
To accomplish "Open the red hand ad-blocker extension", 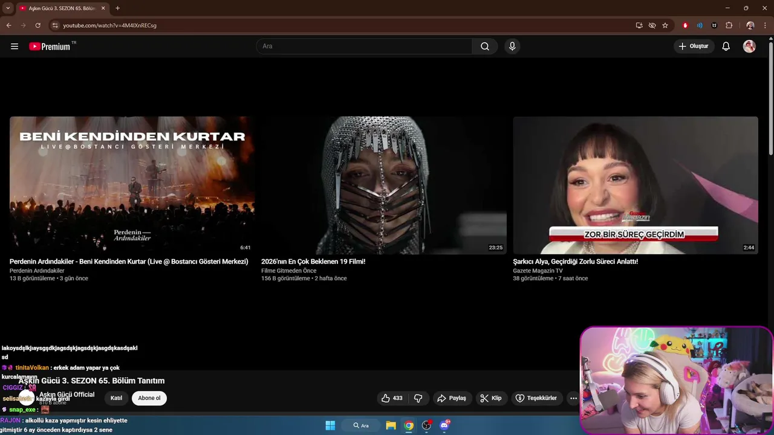I will 685,25.
